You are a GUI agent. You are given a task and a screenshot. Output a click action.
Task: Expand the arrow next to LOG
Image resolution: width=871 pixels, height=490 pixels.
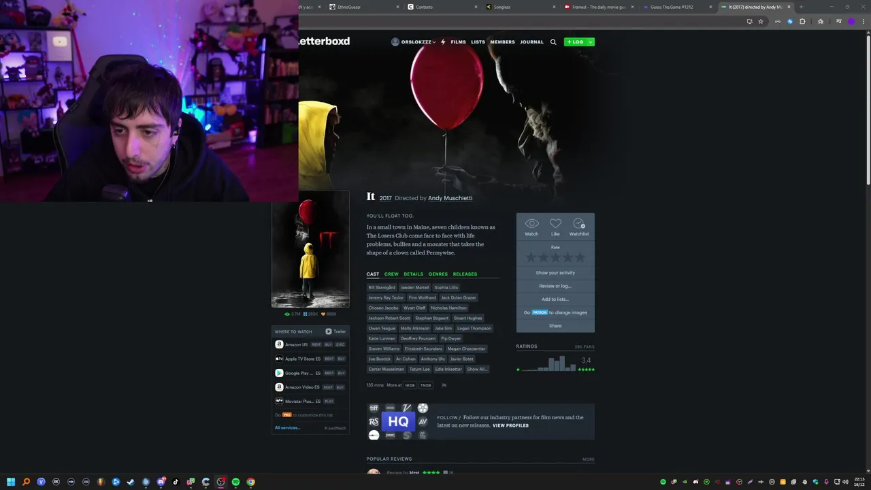click(591, 42)
